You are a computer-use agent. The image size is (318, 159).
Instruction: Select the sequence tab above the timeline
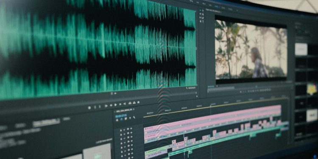tap(124, 111)
